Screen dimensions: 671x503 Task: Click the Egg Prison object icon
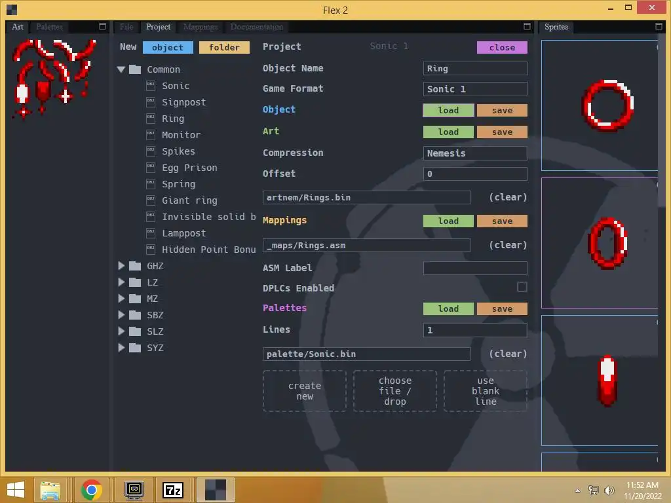click(151, 167)
